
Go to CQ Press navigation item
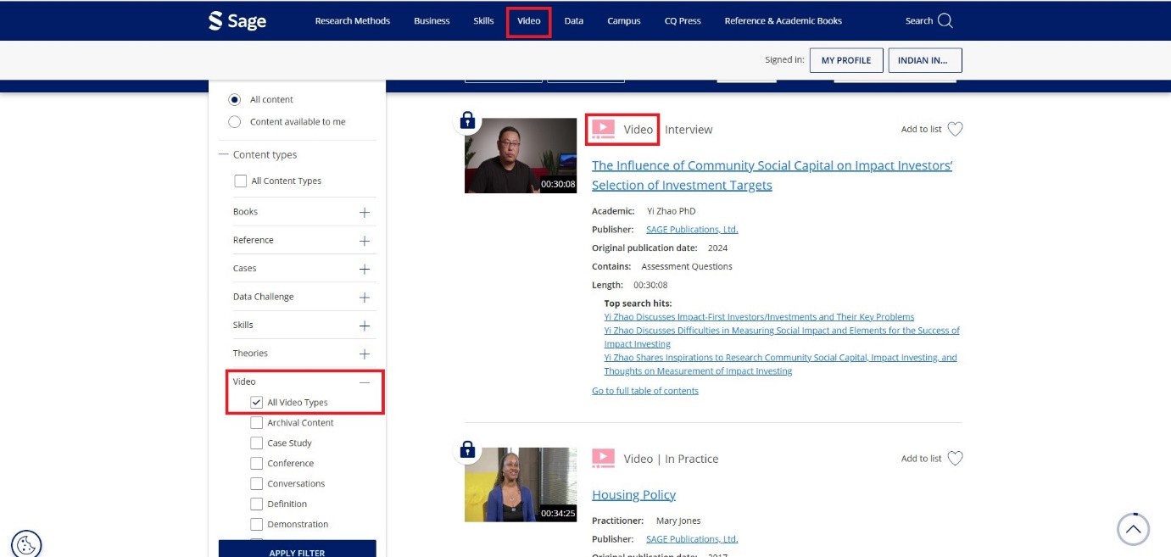[683, 21]
